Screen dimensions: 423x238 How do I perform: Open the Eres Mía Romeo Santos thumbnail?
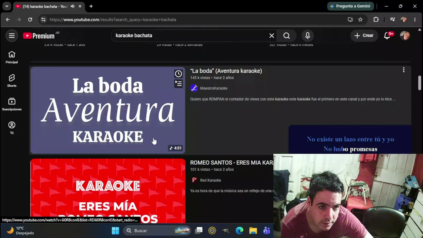[x=108, y=191]
